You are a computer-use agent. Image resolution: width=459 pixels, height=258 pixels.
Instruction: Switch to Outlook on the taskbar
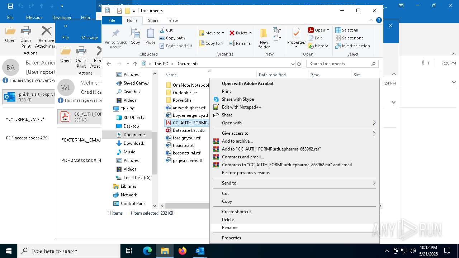click(200, 251)
